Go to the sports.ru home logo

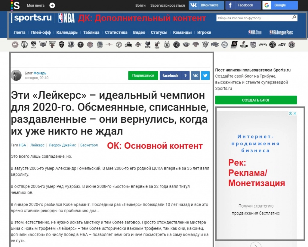point(31,18)
